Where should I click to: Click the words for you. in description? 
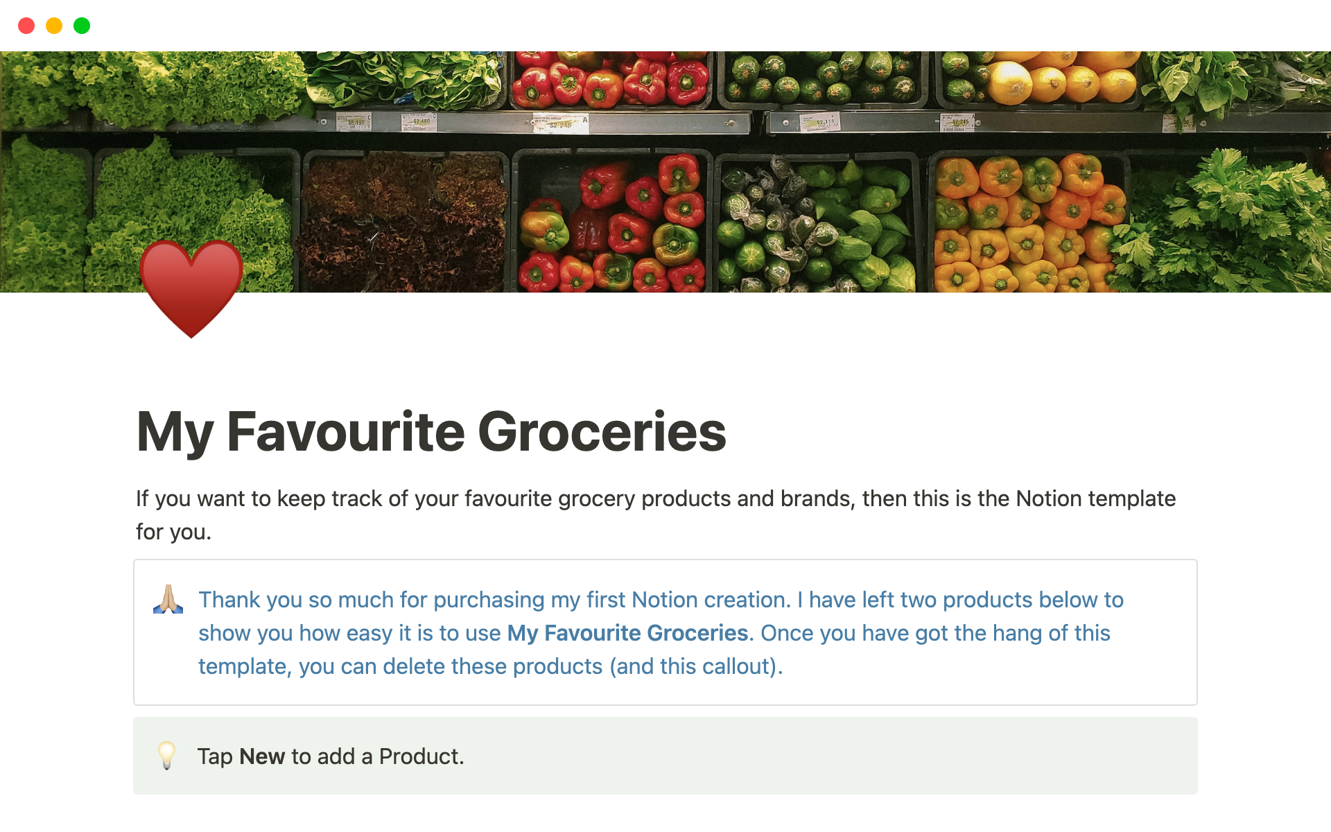pyautogui.click(x=173, y=532)
